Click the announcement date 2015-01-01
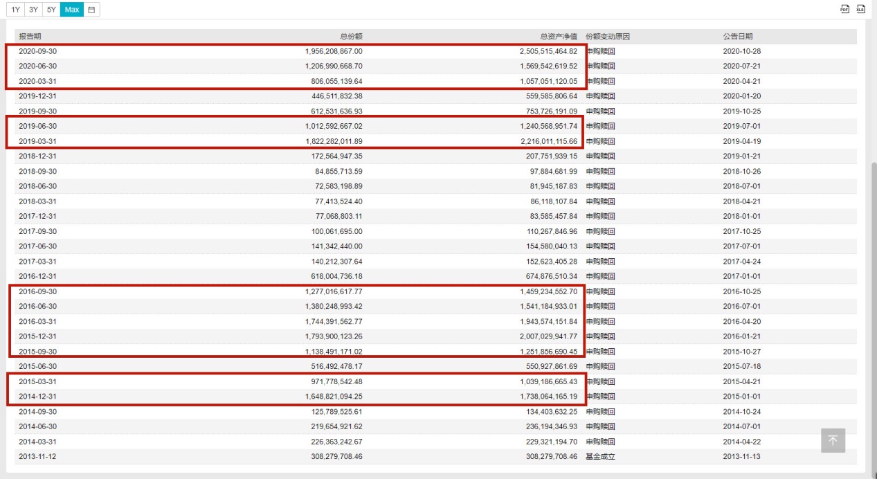The height and width of the screenshot is (479, 877). click(741, 397)
